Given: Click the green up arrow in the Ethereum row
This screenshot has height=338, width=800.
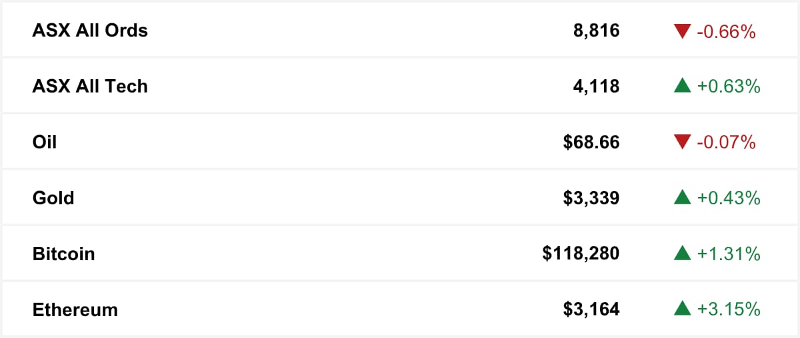Looking at the screenshot, I should (x=682, y=309).
